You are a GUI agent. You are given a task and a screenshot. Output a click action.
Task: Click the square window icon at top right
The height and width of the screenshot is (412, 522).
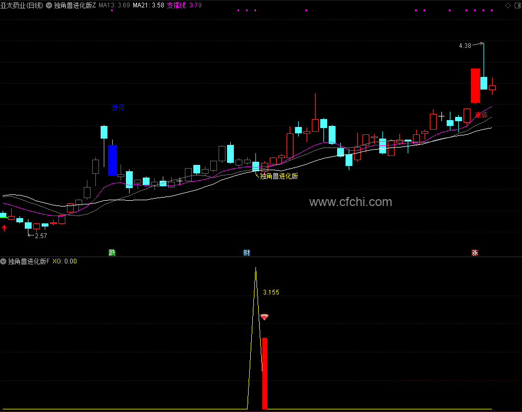tap(518, 5)
